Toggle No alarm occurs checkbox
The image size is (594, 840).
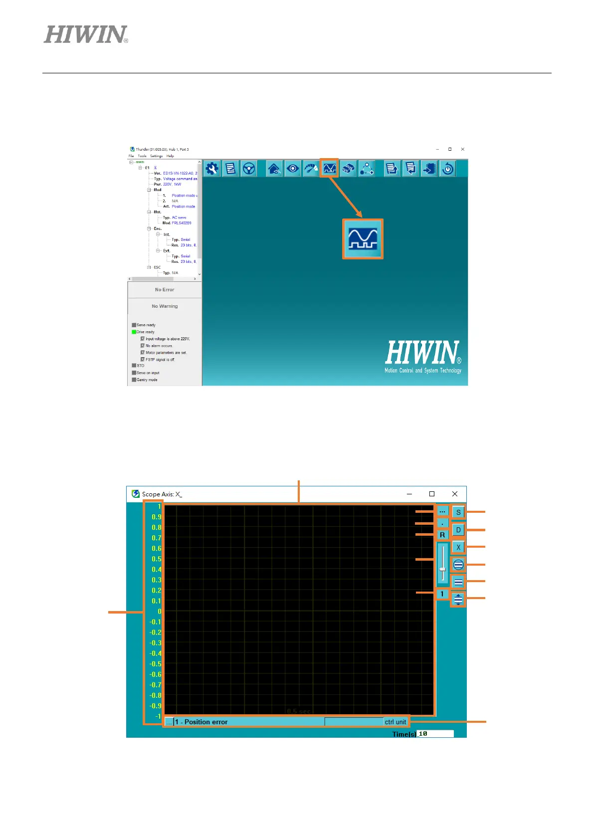click(x=143, y=346)
